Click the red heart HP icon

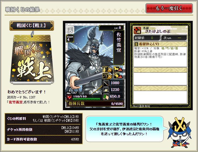69,97
